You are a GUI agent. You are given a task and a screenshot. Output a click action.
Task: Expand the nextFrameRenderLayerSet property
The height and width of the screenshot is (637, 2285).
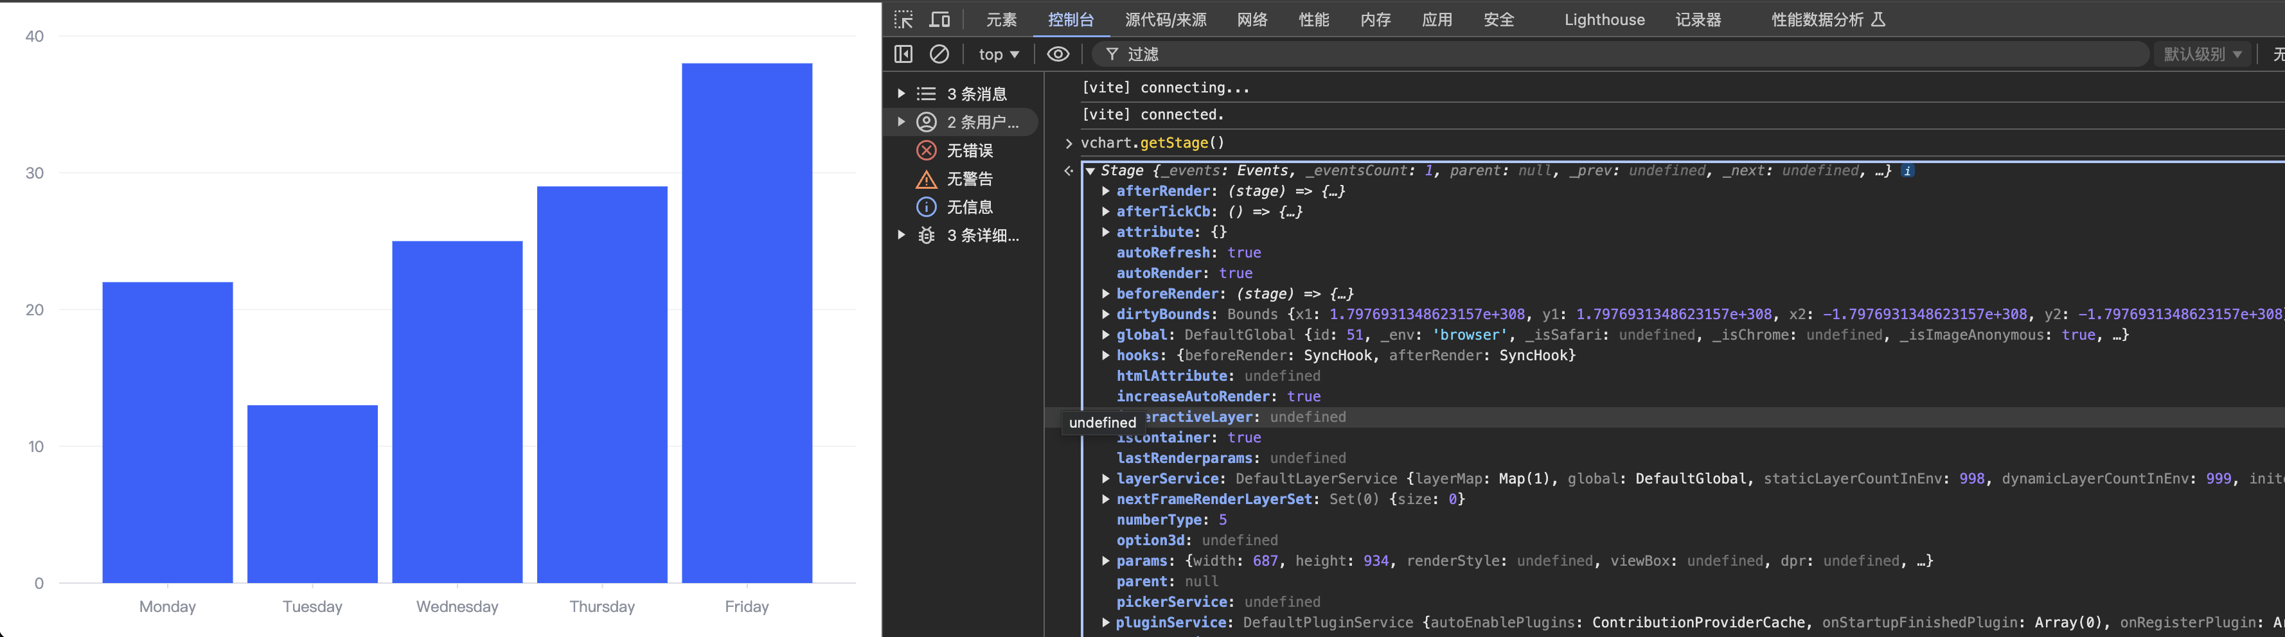click(1105, 499)
